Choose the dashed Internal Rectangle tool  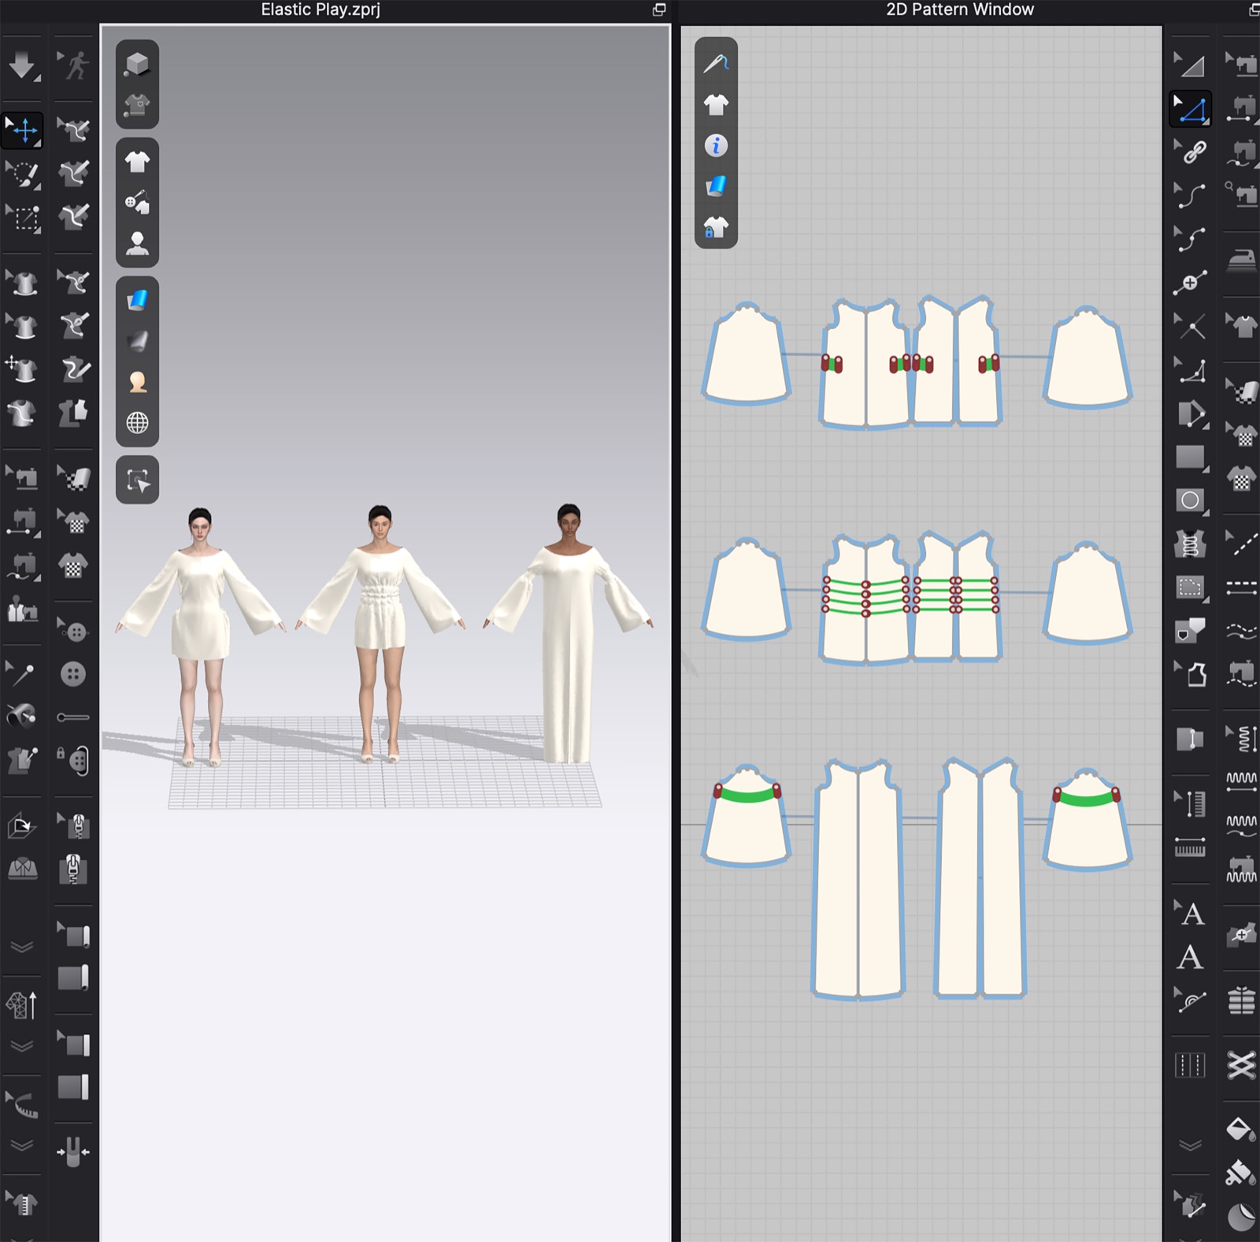click(1191, 588)
